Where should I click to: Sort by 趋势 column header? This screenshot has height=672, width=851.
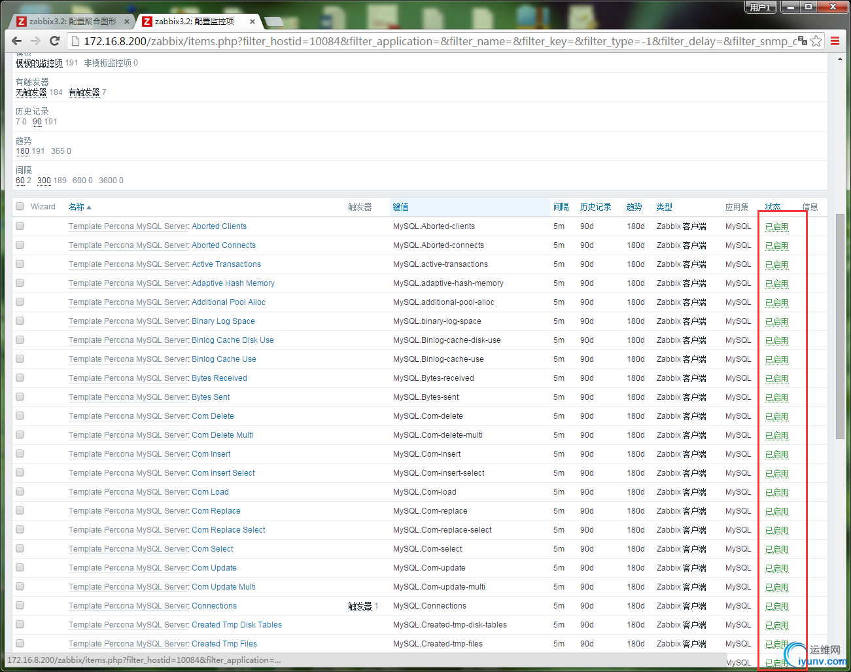pyautogui.click(x=634, y=207)
